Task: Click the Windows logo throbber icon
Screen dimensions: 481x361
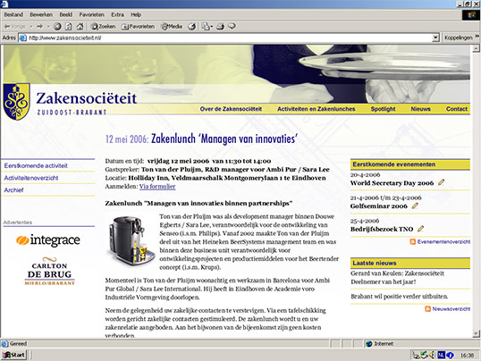Action: click(471, 15)
